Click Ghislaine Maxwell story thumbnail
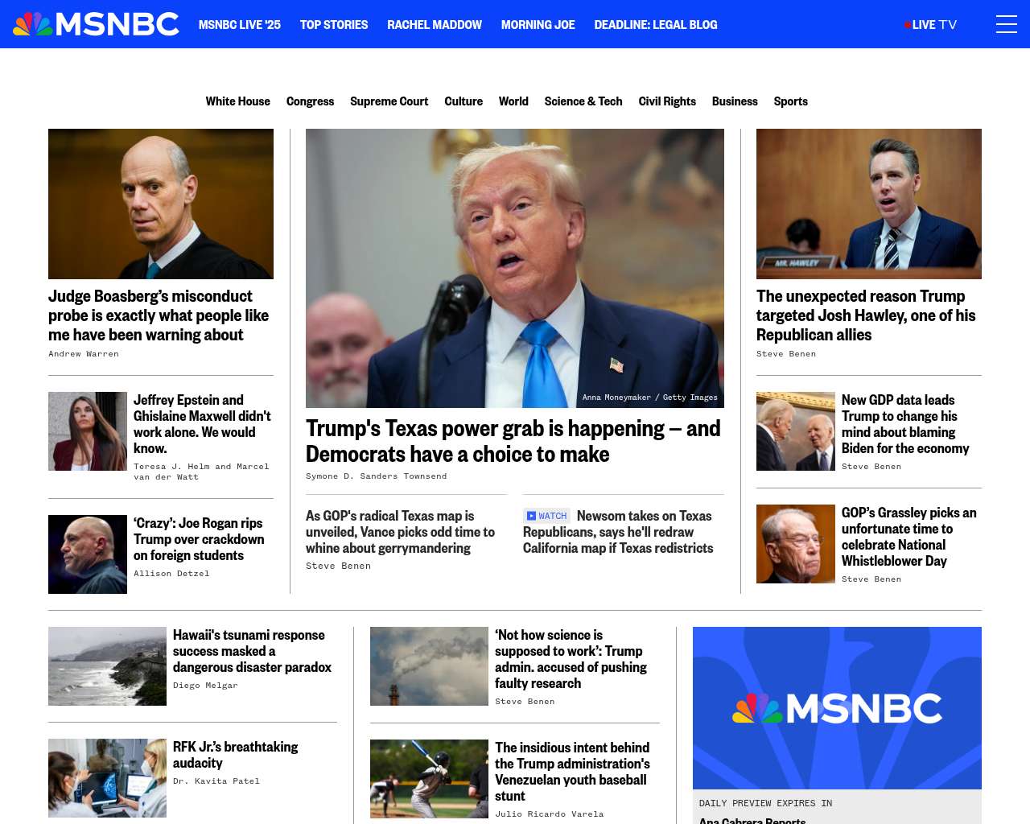 click(x=88, y=431)
